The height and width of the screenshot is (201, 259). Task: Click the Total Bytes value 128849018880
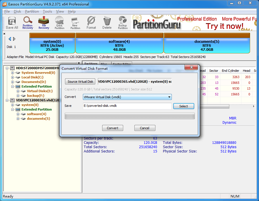(x=224, y=143)
